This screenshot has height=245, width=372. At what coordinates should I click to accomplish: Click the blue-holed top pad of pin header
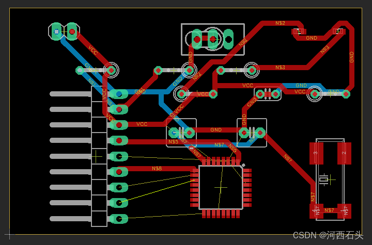tap(119, 94)
